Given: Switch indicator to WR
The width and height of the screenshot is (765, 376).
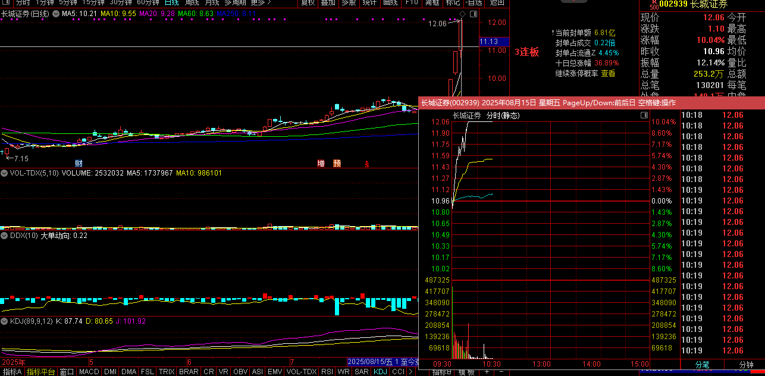Looking at the screenshot, I should tap(343, 372).
